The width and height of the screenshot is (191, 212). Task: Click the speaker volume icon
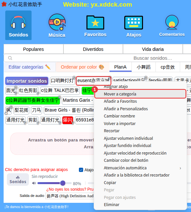coord(34,183)
